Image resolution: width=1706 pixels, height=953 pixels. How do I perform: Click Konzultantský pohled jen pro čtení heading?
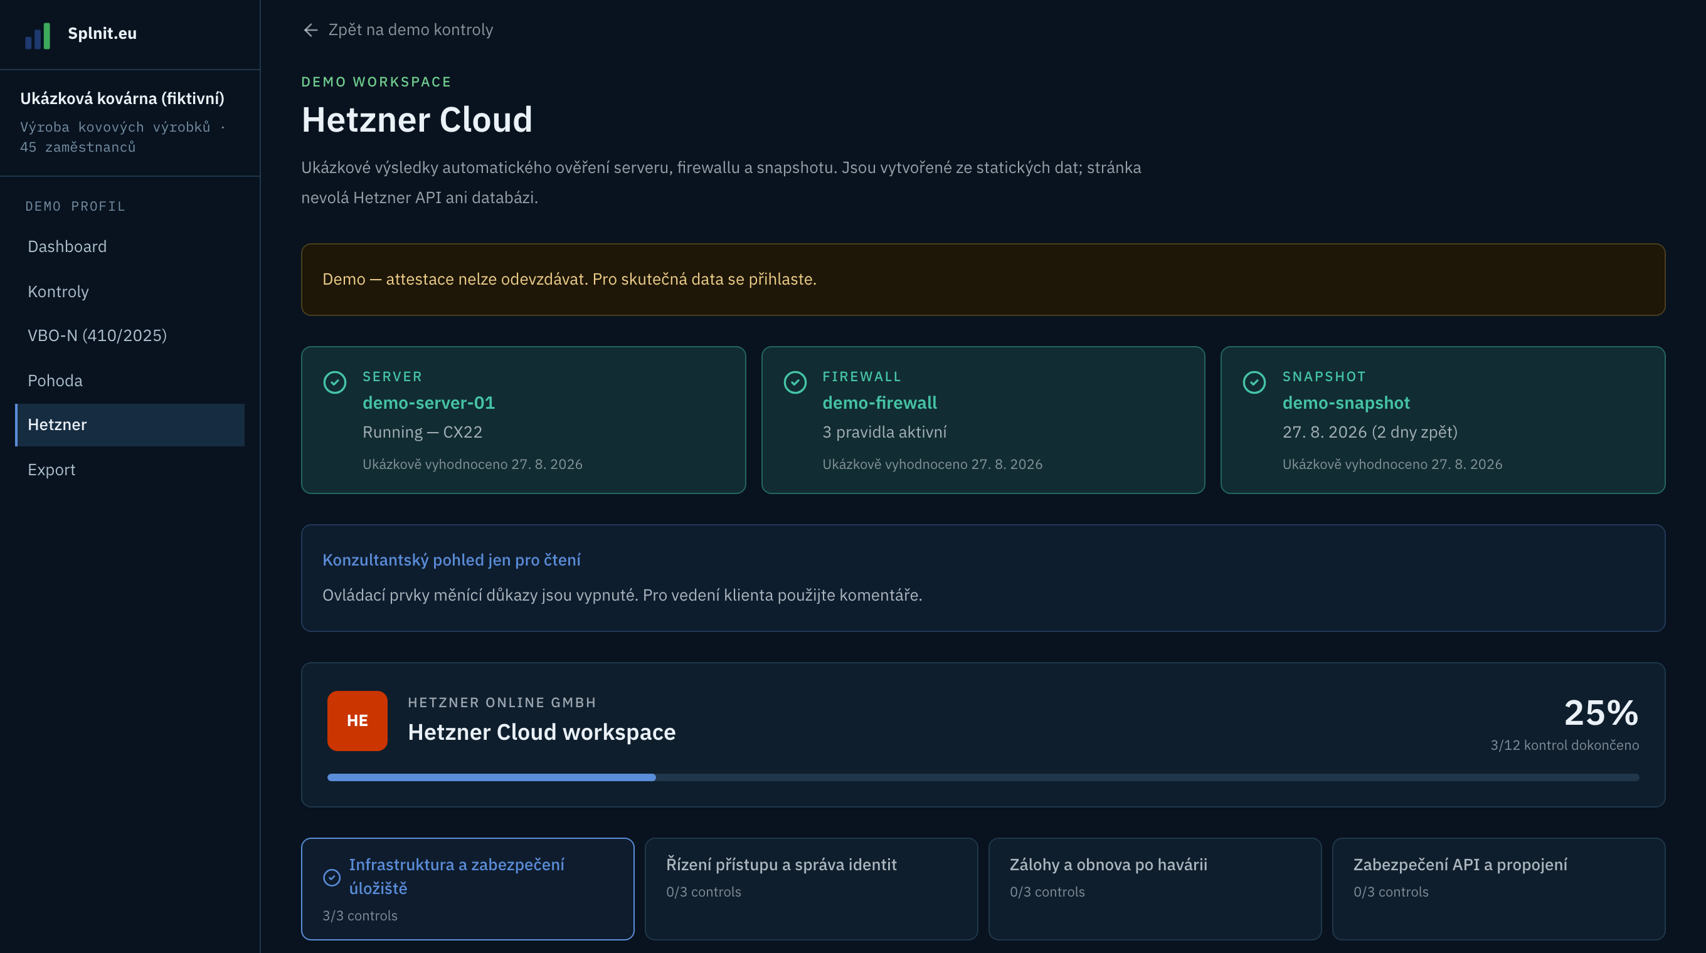(451, 560)
